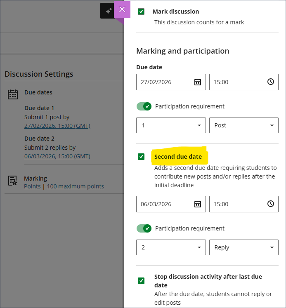Expand the Reply type dropdown
286x308 pixels.
tap(243, 247)
